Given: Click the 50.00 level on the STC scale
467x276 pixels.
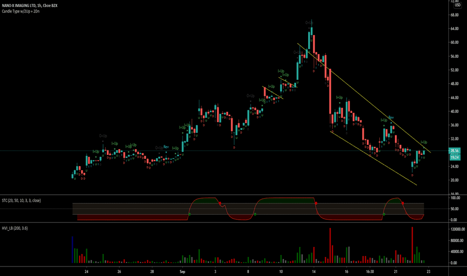Looking at the screenshot, I should [x=454, y=209].
